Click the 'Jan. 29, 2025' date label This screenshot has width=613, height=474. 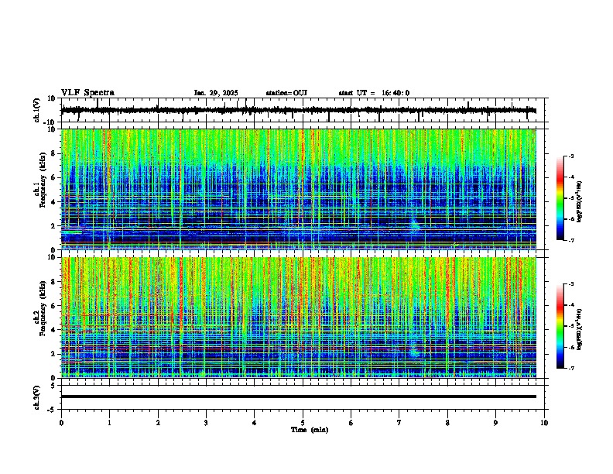coord(216,93)
